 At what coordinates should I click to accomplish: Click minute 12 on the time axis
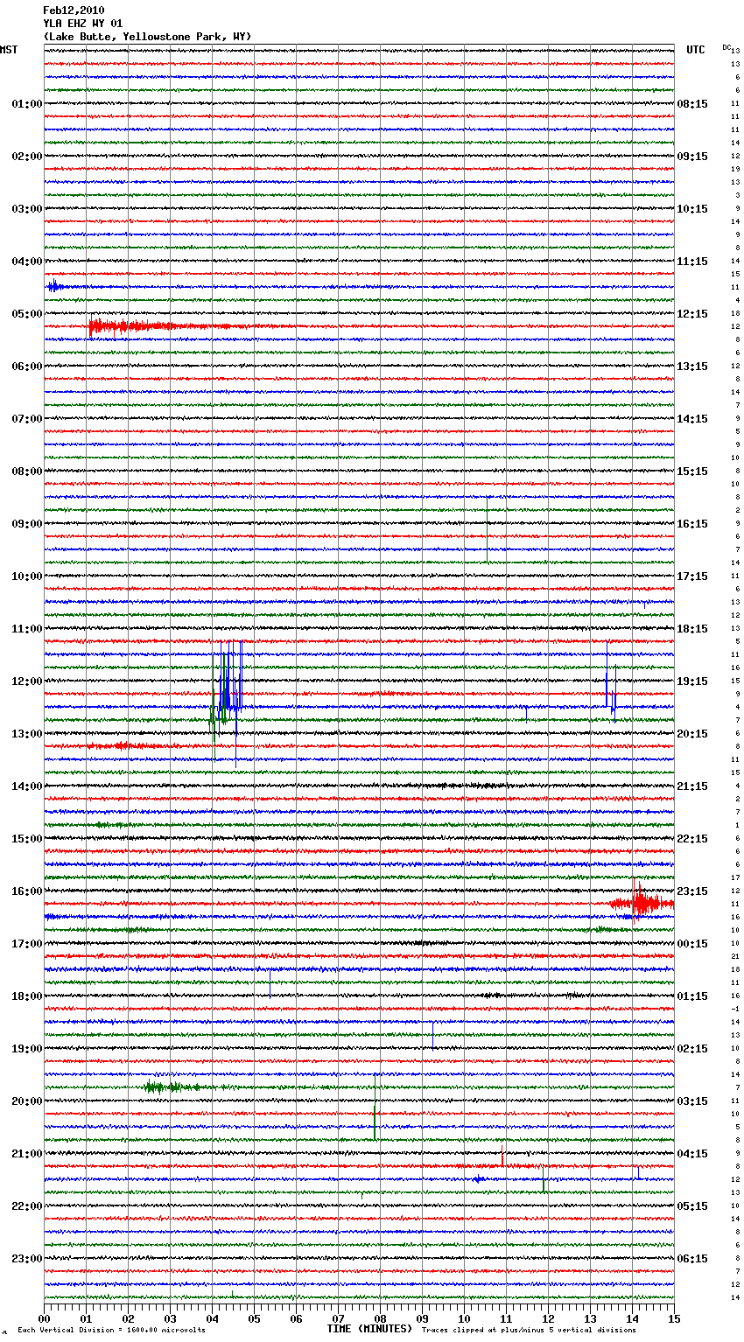(549, 1318)
